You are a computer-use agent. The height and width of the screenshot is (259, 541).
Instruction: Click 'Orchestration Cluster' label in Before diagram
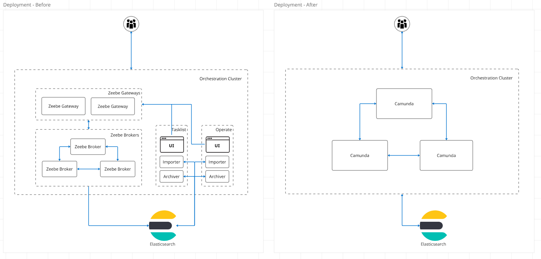(221, 79)
